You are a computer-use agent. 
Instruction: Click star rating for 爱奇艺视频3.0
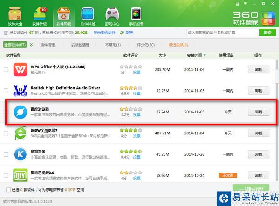(x=131, y=173)
